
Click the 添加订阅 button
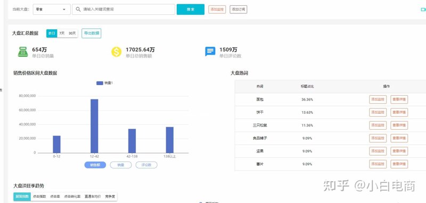tap(238, 10)
